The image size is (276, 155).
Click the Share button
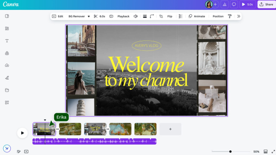[x=267, y=4]
